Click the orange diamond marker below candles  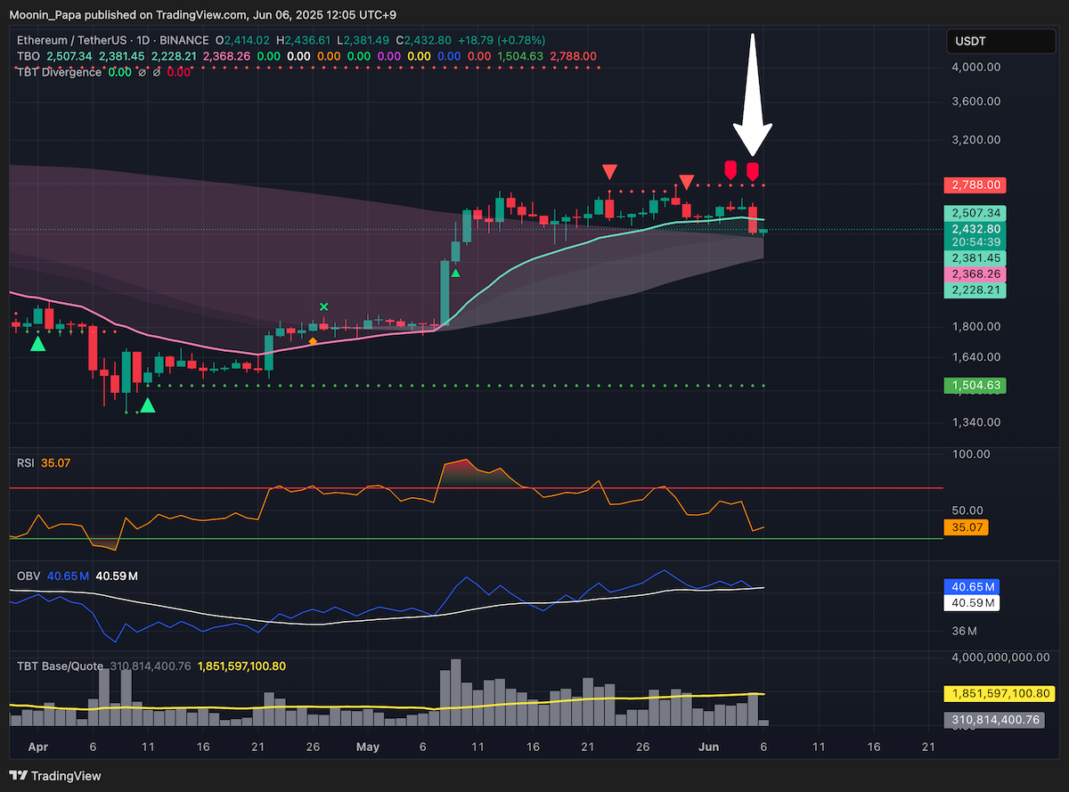312,340
